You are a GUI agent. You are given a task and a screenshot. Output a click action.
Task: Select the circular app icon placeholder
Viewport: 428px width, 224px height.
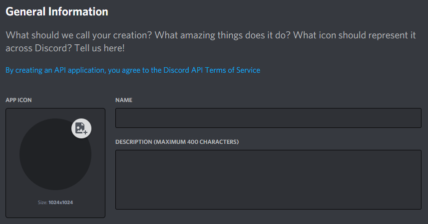[55, 154]
